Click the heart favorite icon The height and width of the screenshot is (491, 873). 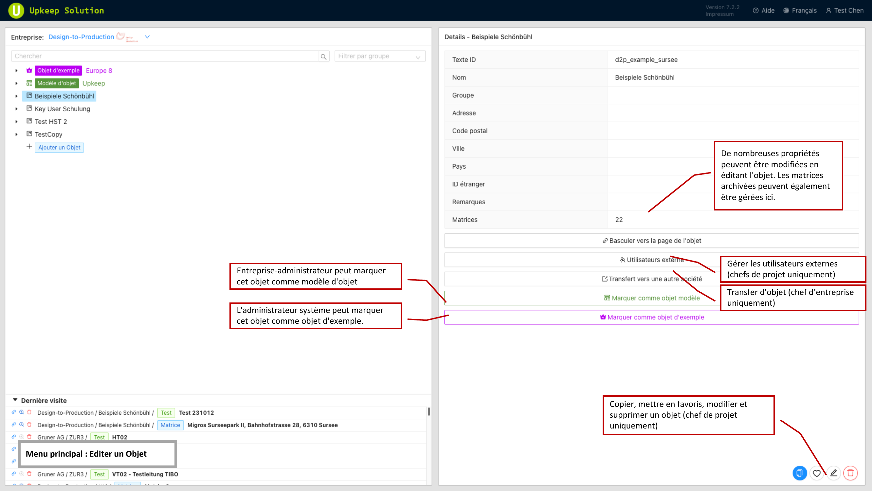tap(817, 473)
